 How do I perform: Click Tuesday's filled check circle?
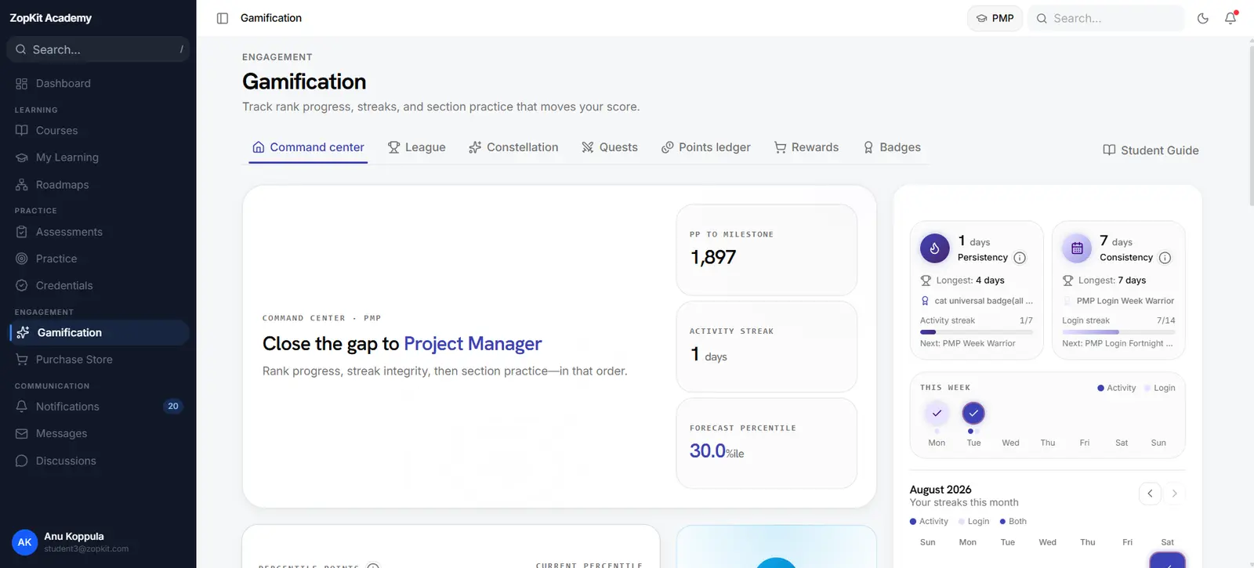(973, 413)
